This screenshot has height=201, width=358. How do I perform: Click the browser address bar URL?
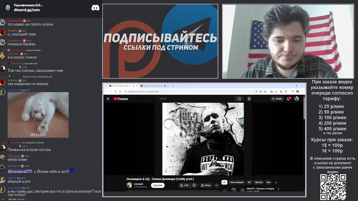tap(143, 92)
